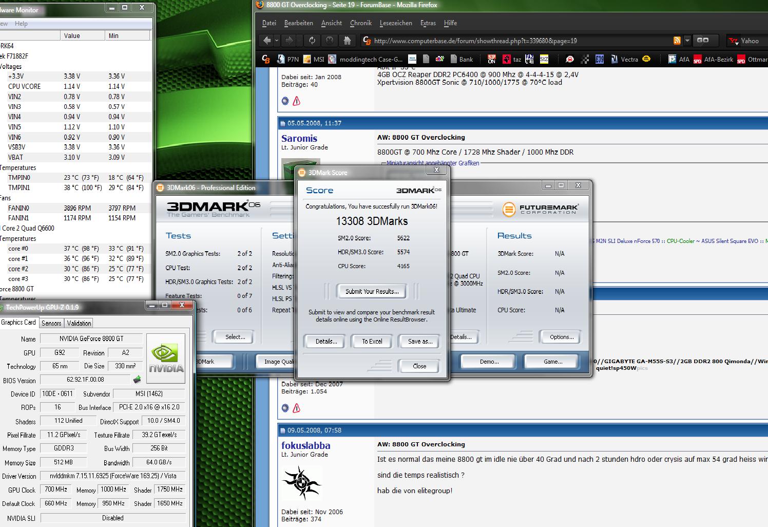Click the orange RSS feed icon in address bar
The height and width of the screenshot is (527, 768).
[x=677, y=41]
